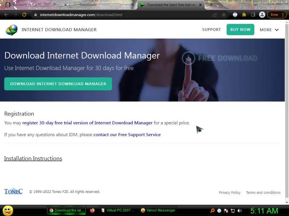Bookmark this page with star icon
This screenshot has height=216, width=289.
(224, 15)
